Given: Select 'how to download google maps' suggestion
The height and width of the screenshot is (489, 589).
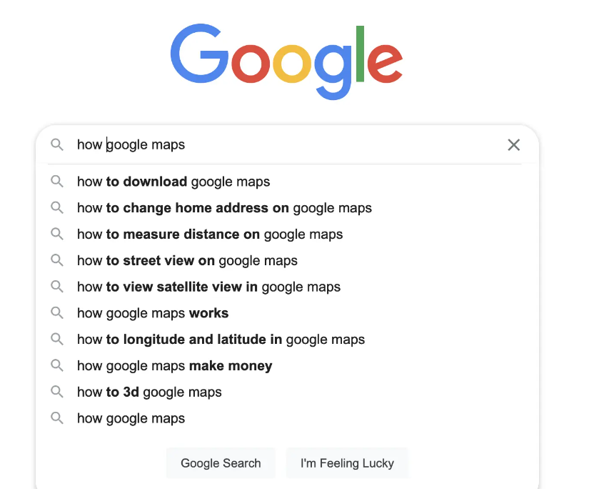Looking at the screenshot, I should tap(173, 182).
